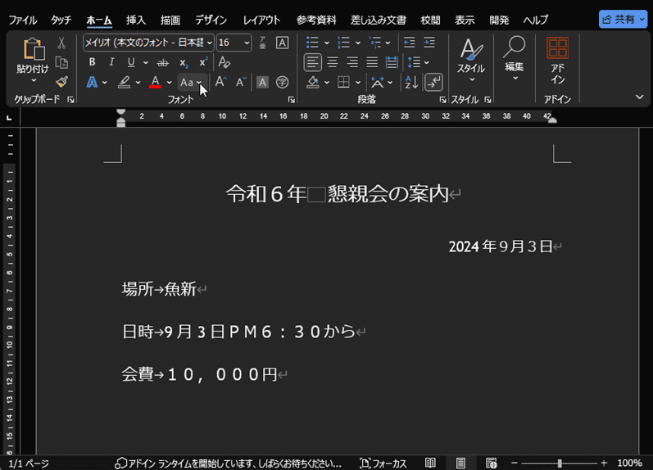Switch to the 挿入 (Insert) tab
Screen dimensions: 653x470
pos(136,20)
